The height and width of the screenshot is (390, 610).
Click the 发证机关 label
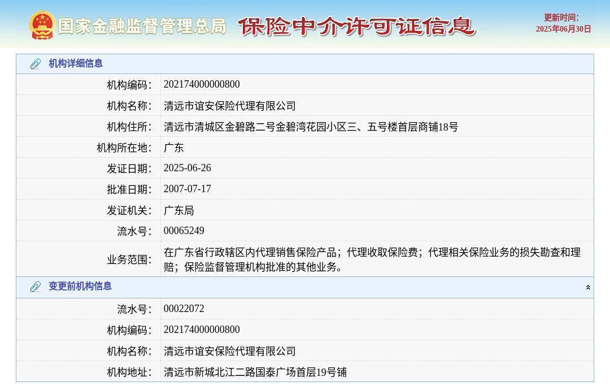(x=129, y=210)
